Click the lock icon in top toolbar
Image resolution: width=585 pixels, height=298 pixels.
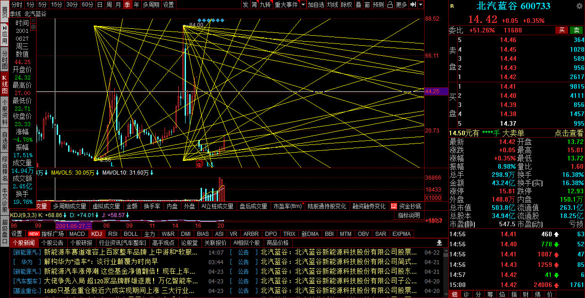390,5
